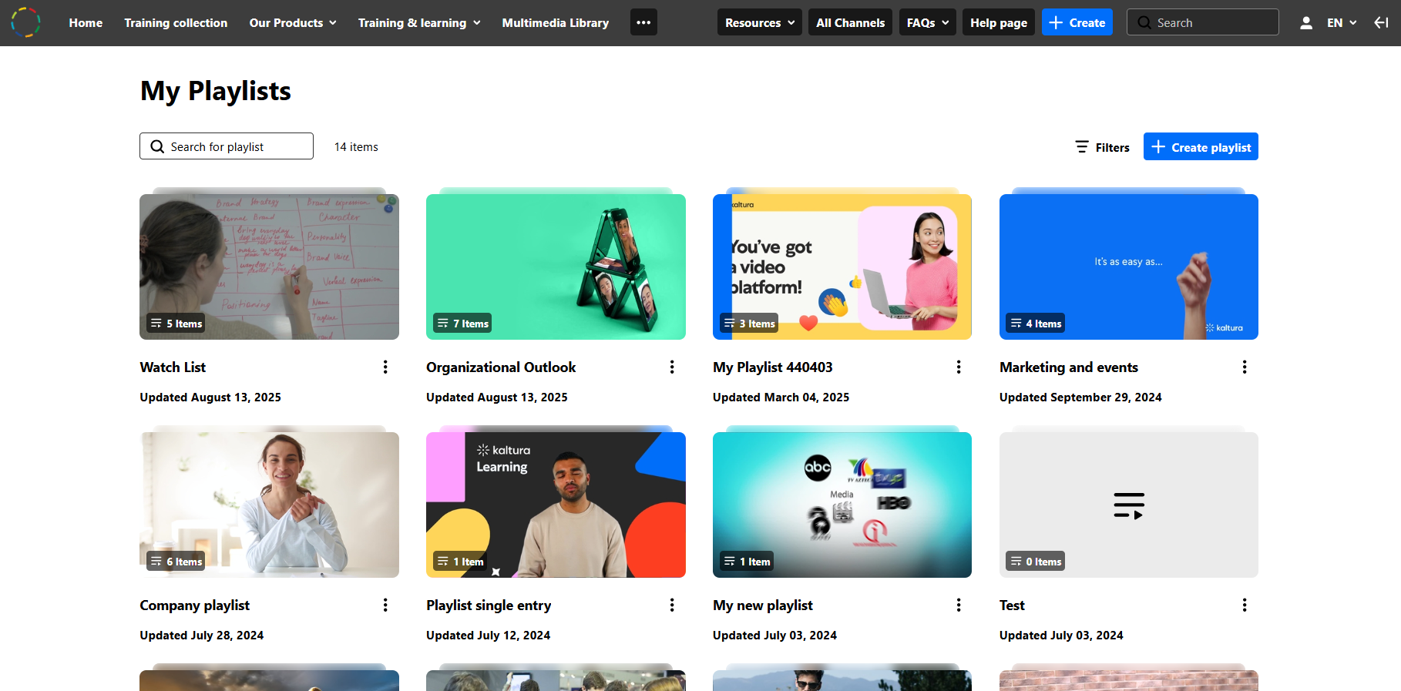Open options menu for Marketing and events

[1245, 367]
